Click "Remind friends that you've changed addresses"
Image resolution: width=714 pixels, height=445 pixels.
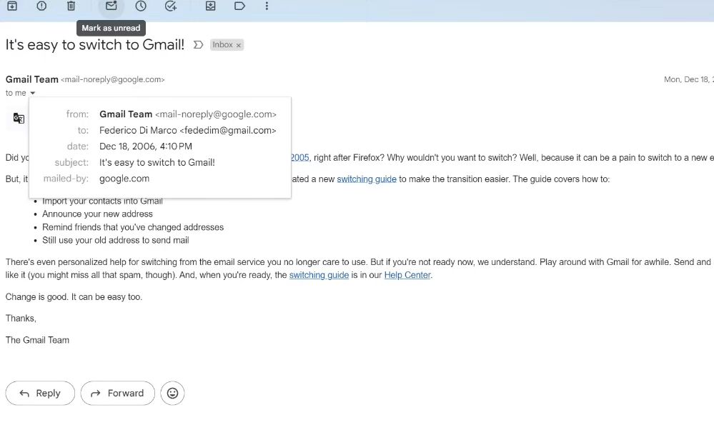pos(133,227)
